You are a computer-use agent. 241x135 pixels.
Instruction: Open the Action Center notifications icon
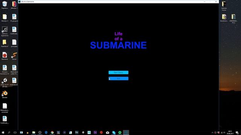[x=237, y=132]
